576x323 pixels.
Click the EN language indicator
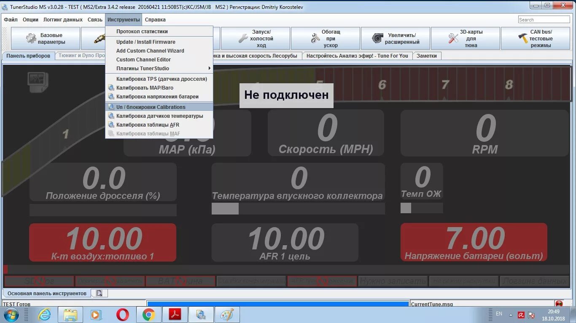[499, 314]
